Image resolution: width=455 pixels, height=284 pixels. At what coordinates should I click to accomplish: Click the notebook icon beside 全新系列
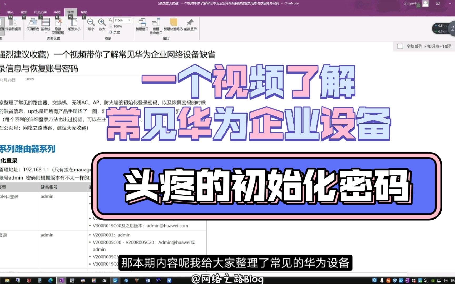tap(400, 46)
